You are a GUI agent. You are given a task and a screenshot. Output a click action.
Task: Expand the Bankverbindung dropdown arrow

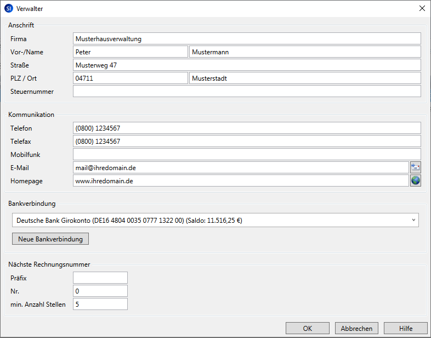(x=413, y=221)
